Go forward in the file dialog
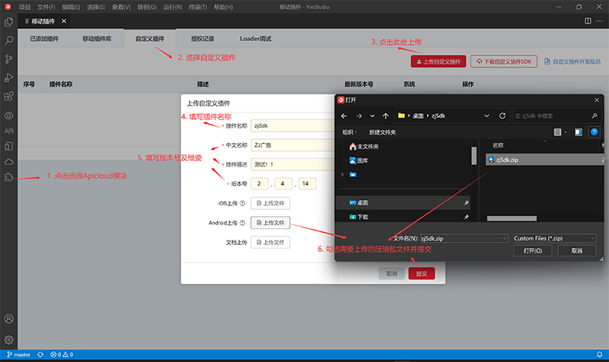The height and width of the screenshot is (362, 609). [x=359, y=116]
